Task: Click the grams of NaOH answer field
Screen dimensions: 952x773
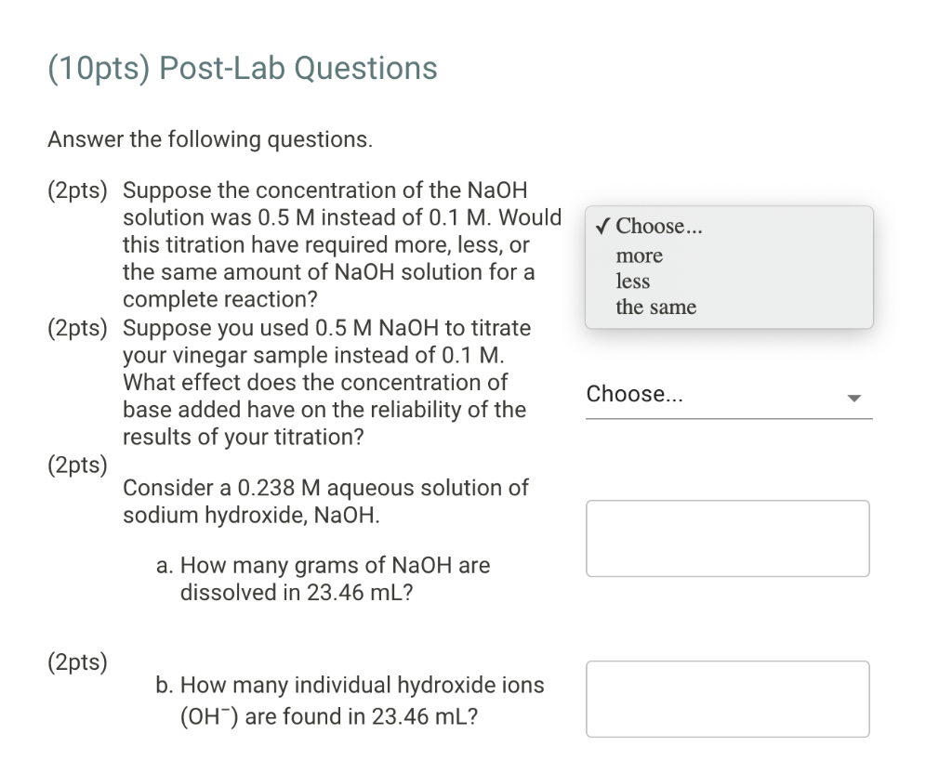Action: [x=728, y=539]
